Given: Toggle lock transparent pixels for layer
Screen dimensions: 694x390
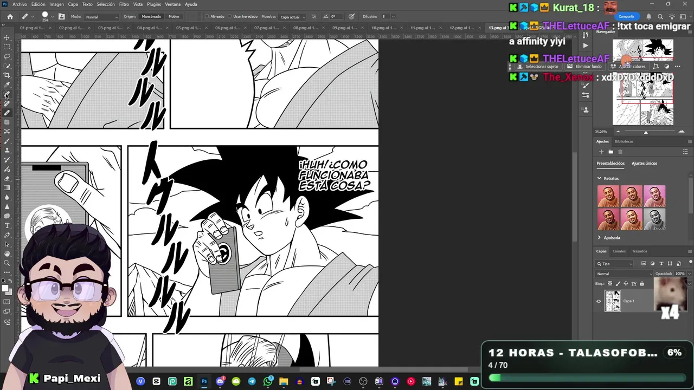Looking at the screenshot, I should point(610,283).
